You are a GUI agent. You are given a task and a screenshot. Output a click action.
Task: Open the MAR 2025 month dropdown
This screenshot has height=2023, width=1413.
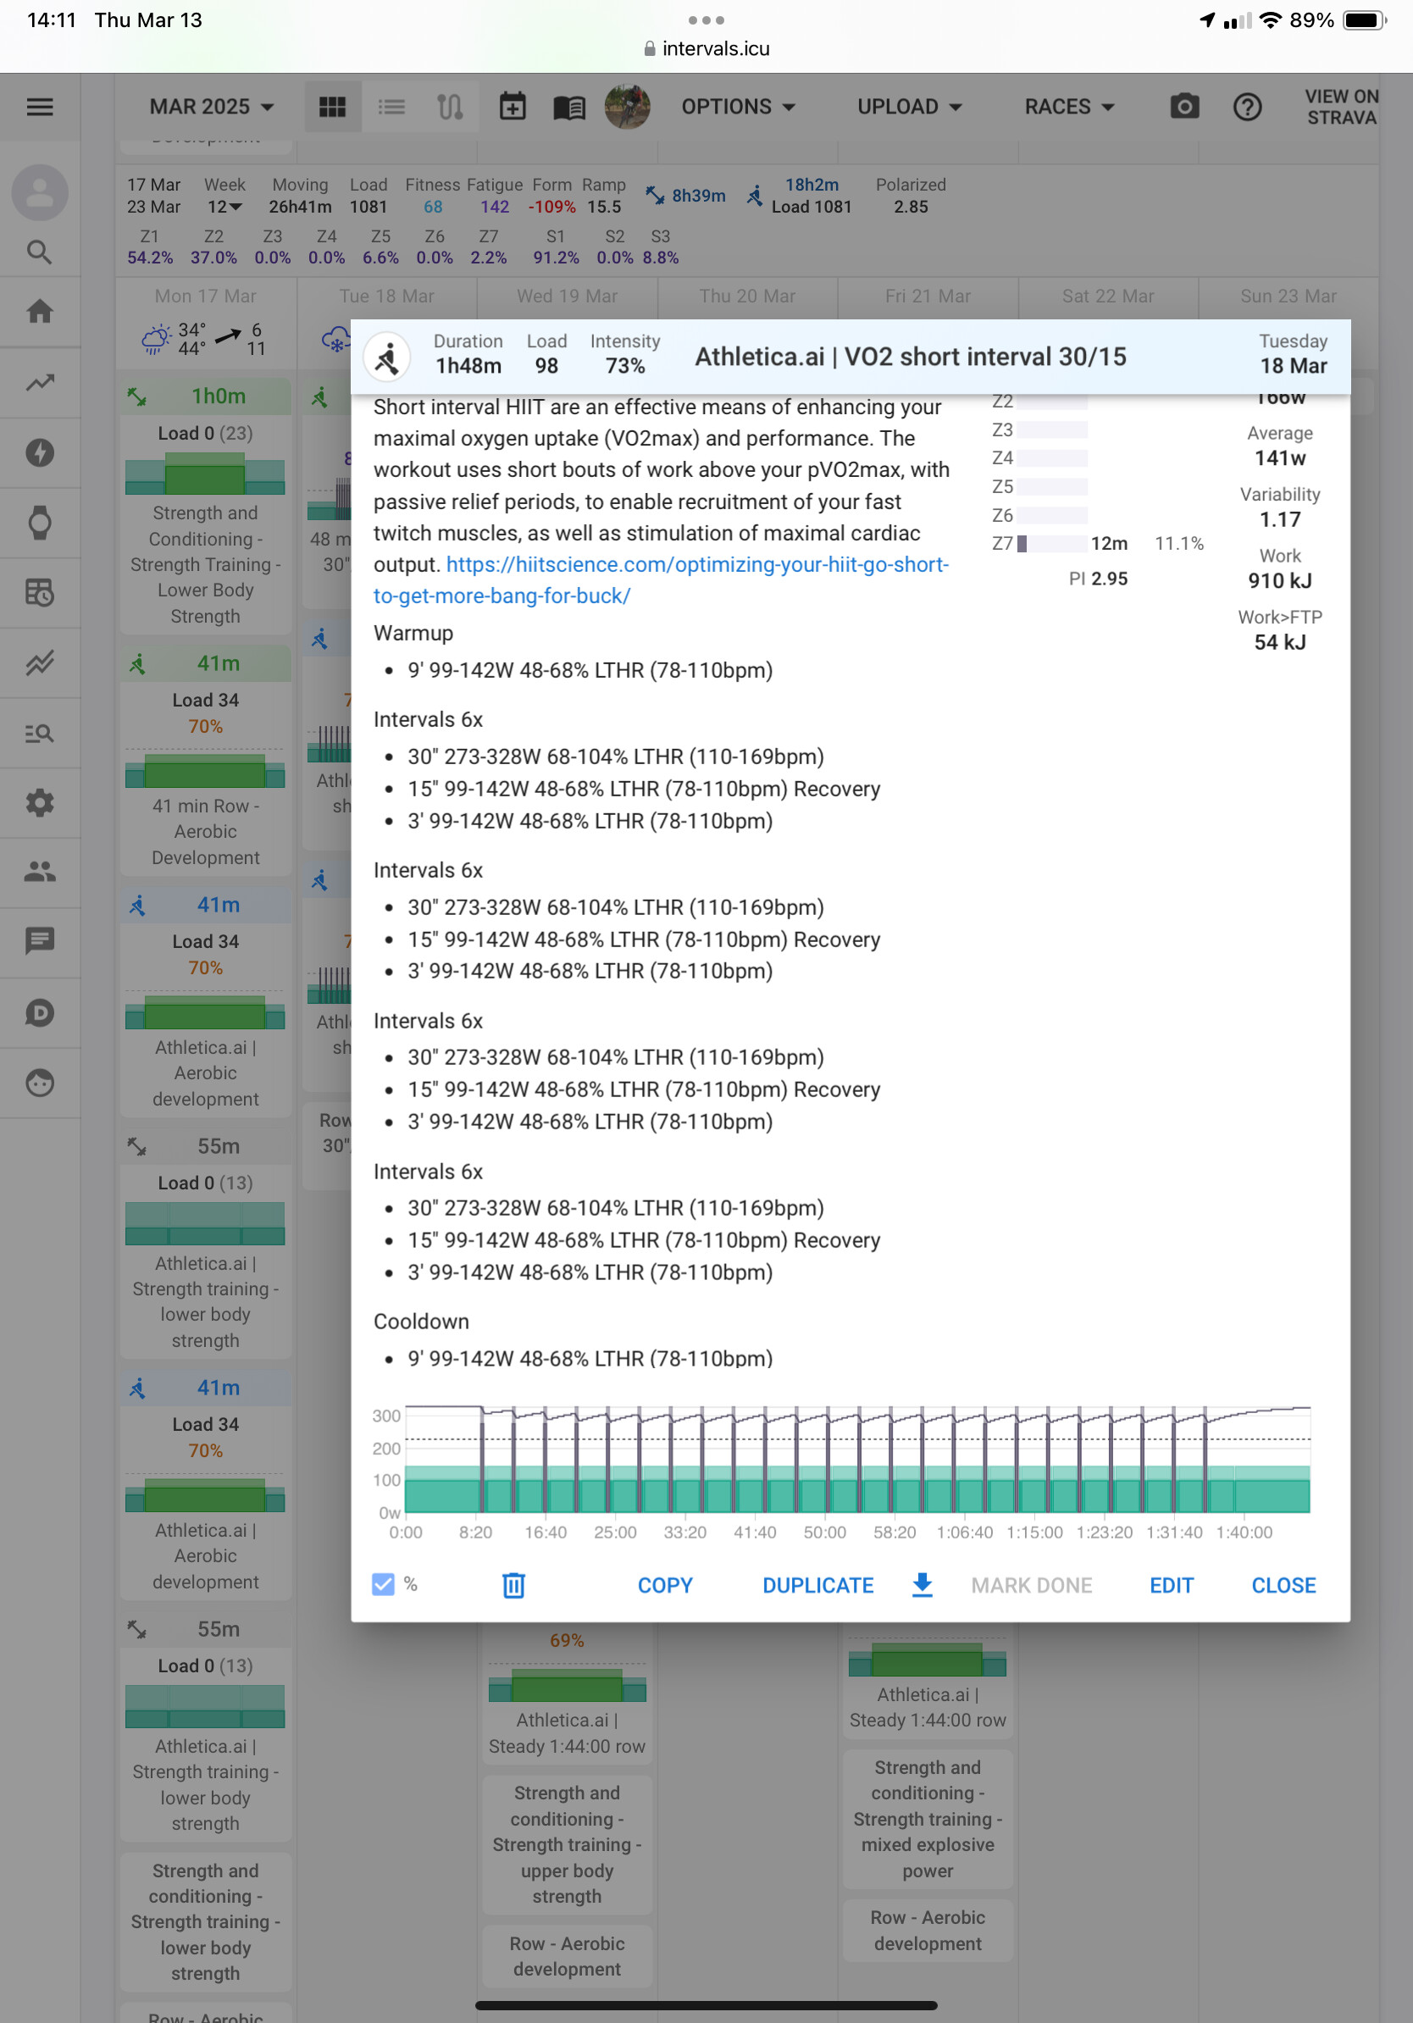click(212, 107)
